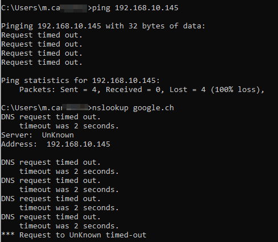Click the nslookup google.ch command text
The image size is (278, 242).
[133, 108]
